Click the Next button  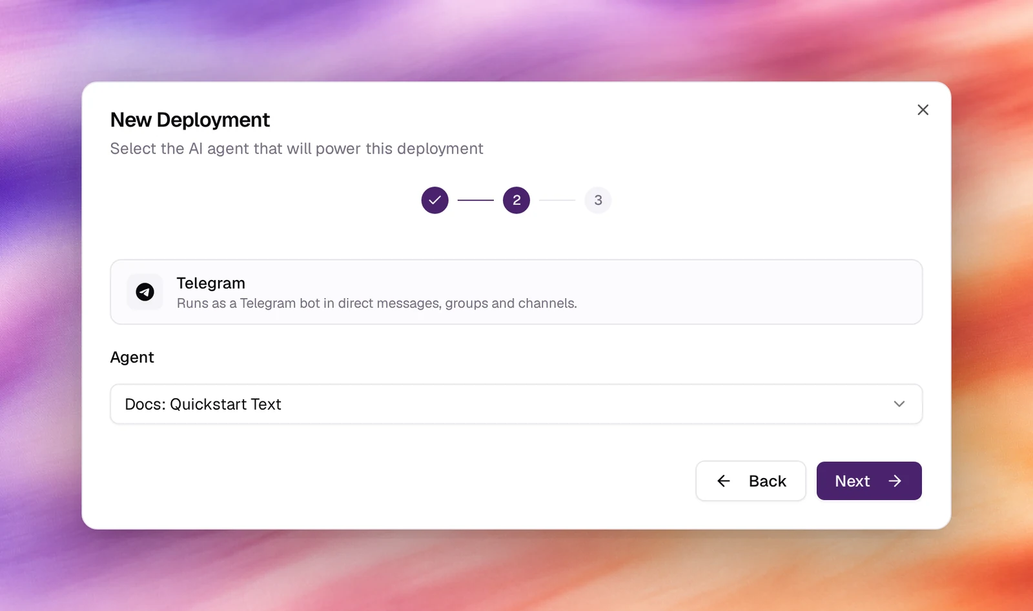click(x=868, y=481)
